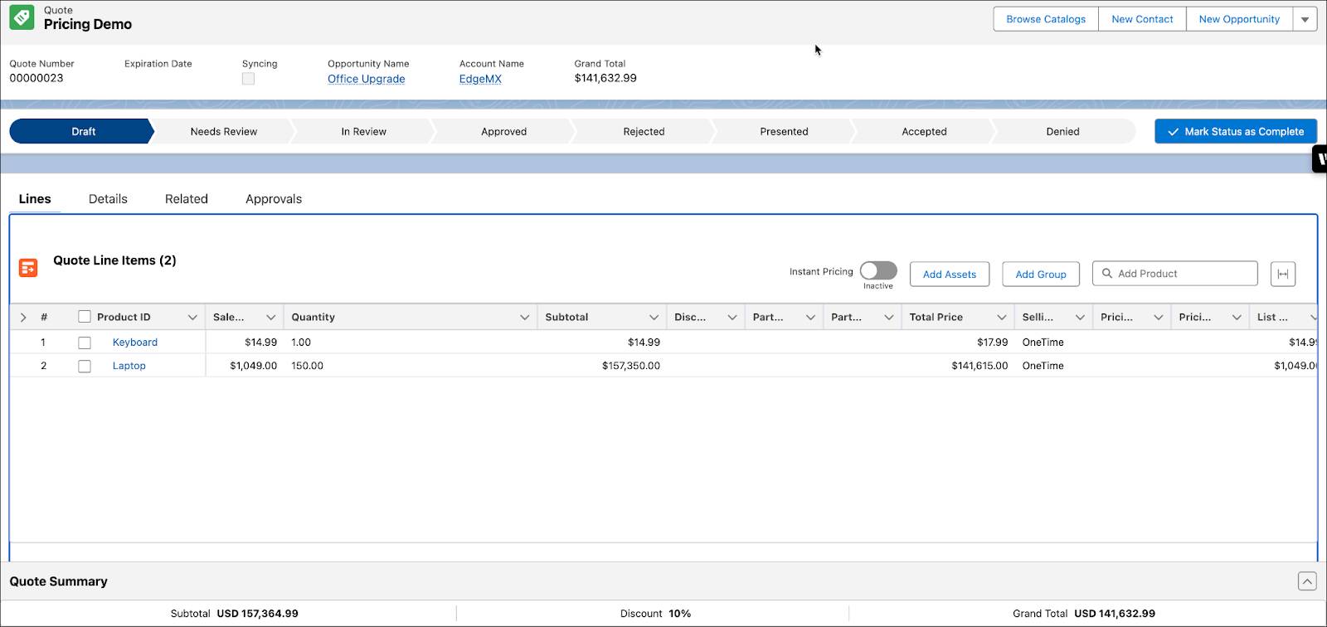Select the Draft status stage
Viewport: 1327px width, 627px height.
(82, 131)
